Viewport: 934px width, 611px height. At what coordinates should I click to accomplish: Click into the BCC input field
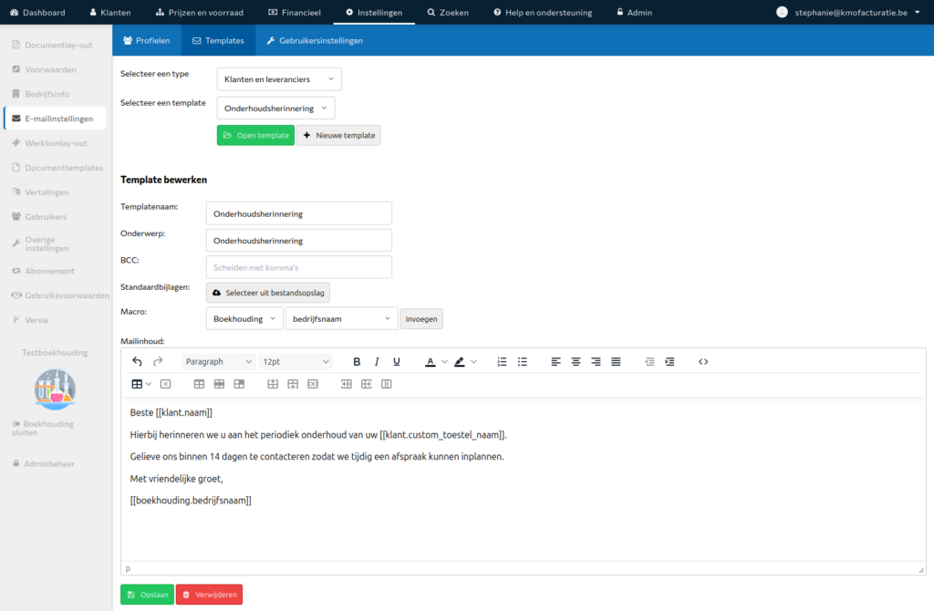pyautogui.click(x=299, y=267)
